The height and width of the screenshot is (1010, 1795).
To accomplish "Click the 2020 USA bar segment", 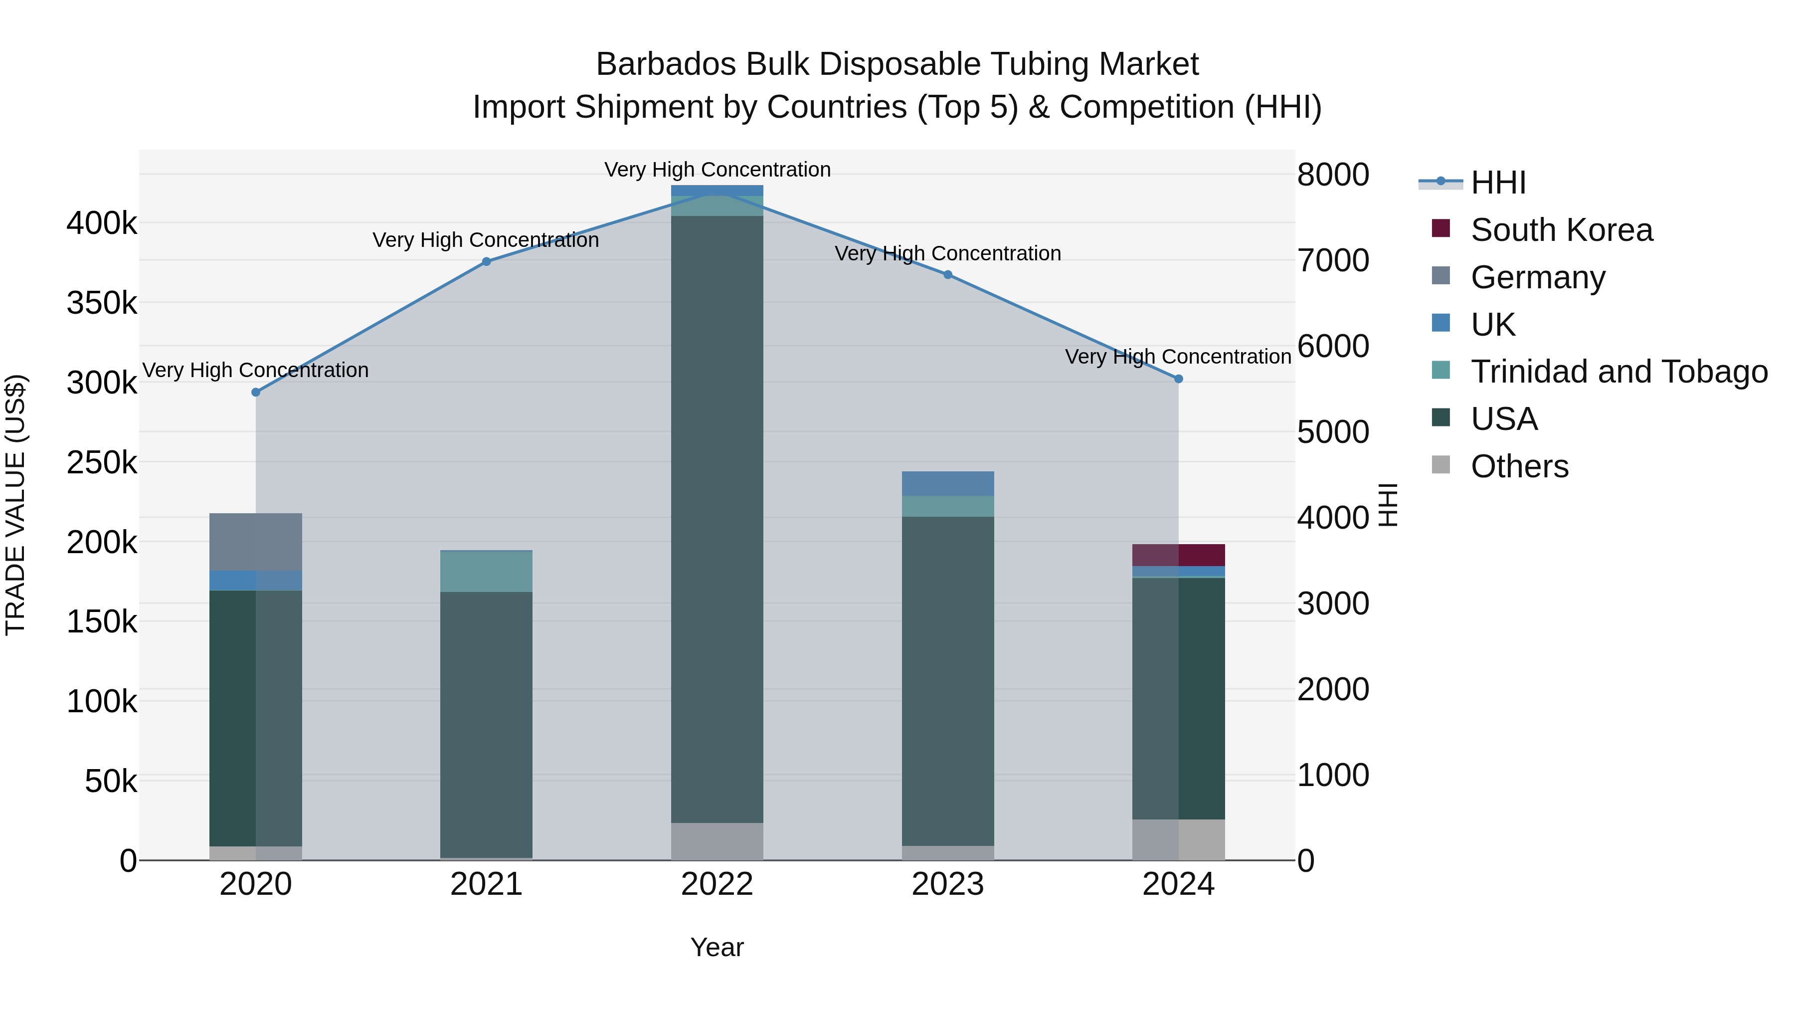I will 256,719.
